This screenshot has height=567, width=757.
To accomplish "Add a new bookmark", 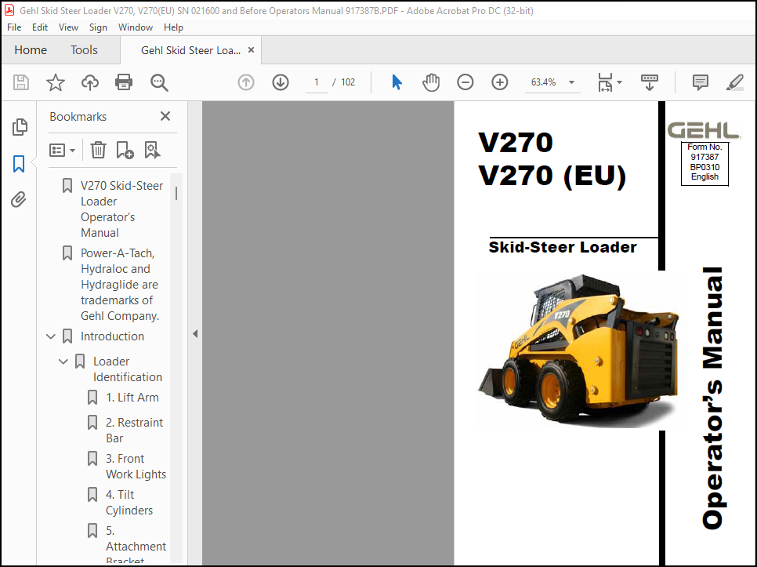I will 125,151.
